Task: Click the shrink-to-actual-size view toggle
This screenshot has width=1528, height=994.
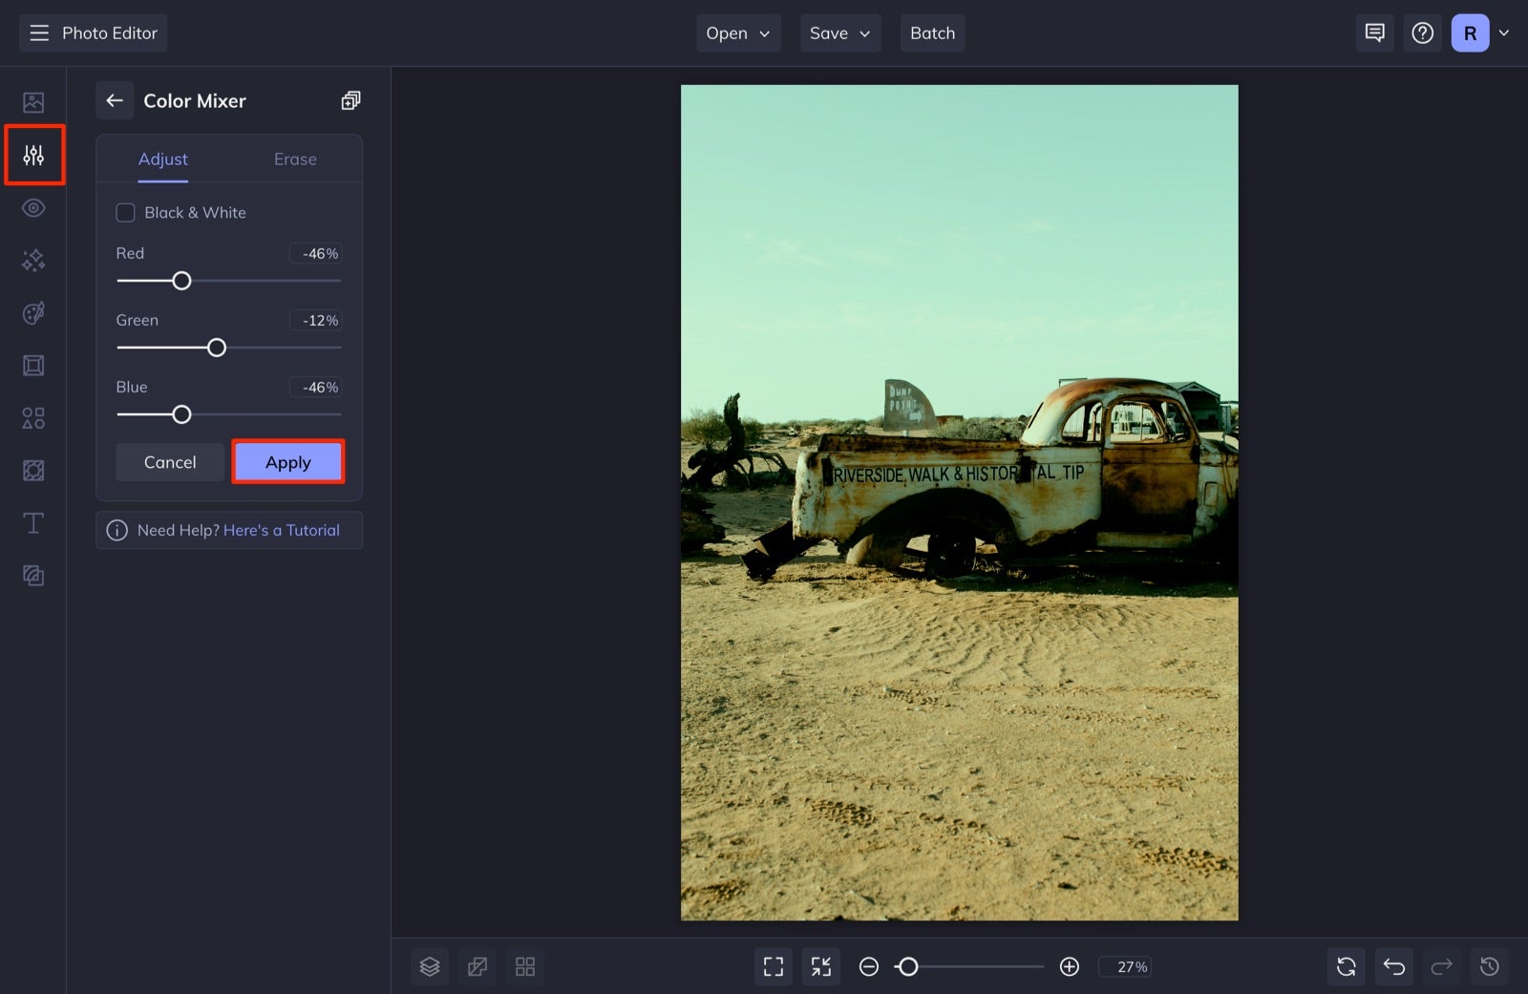Action: 820,966
